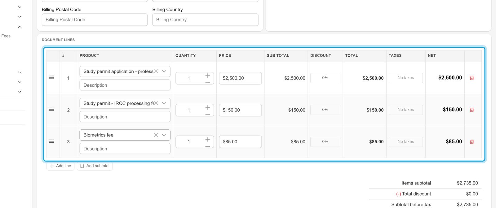Screen dimensions: 496x208
Task: Collapse the expanded sidebar section above Fees
Action: point(20,27)
